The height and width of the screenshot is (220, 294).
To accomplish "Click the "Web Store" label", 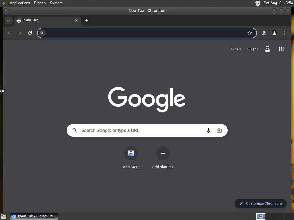I will pyautogui.click(x=131, y=167).
